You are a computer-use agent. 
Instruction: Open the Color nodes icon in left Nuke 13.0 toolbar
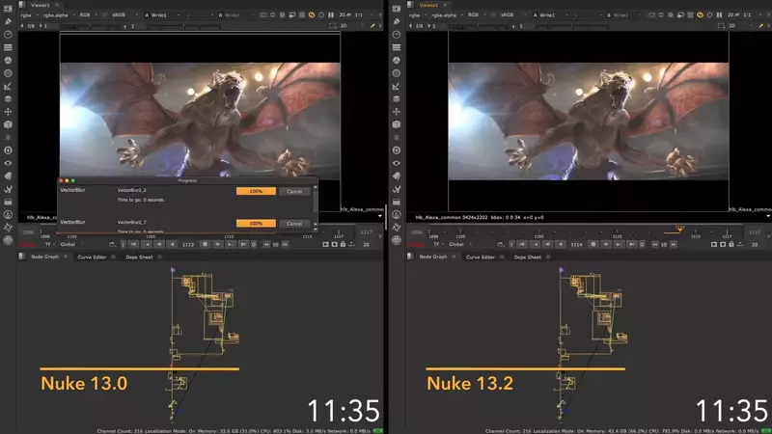pos(8,61)
